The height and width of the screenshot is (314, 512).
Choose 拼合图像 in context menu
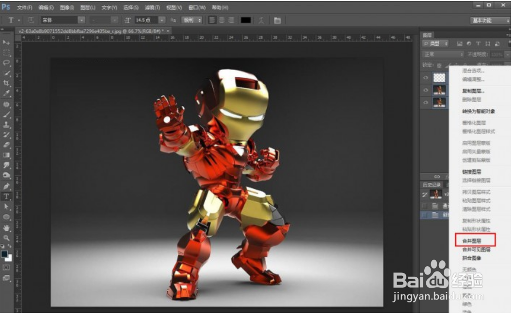click(x=472, y=258)
